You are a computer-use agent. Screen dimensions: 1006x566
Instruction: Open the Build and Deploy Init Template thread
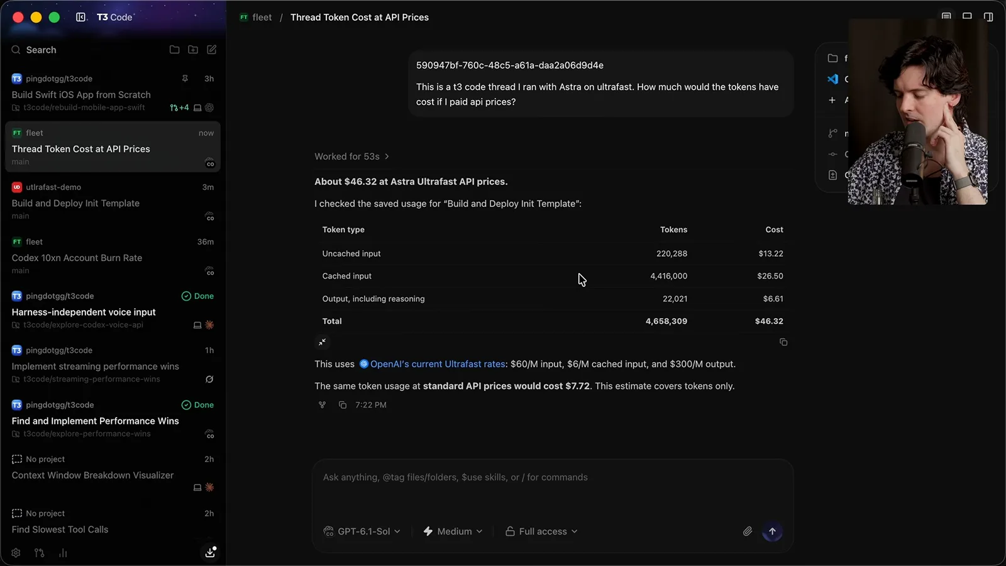pos(75,203)
